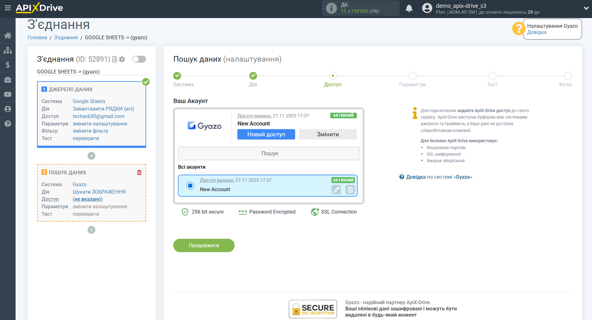Open the Help question mark icon in sidebar

click(x=8, y=124)
